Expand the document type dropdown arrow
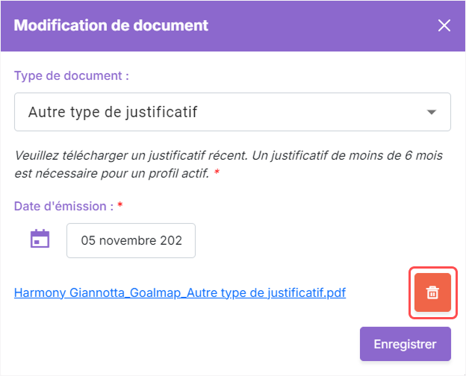This screenshot has height=376, width=466. [x=432, y=112]
